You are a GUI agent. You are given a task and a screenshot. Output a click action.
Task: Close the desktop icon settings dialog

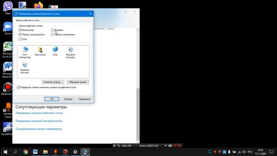(90, 13)
